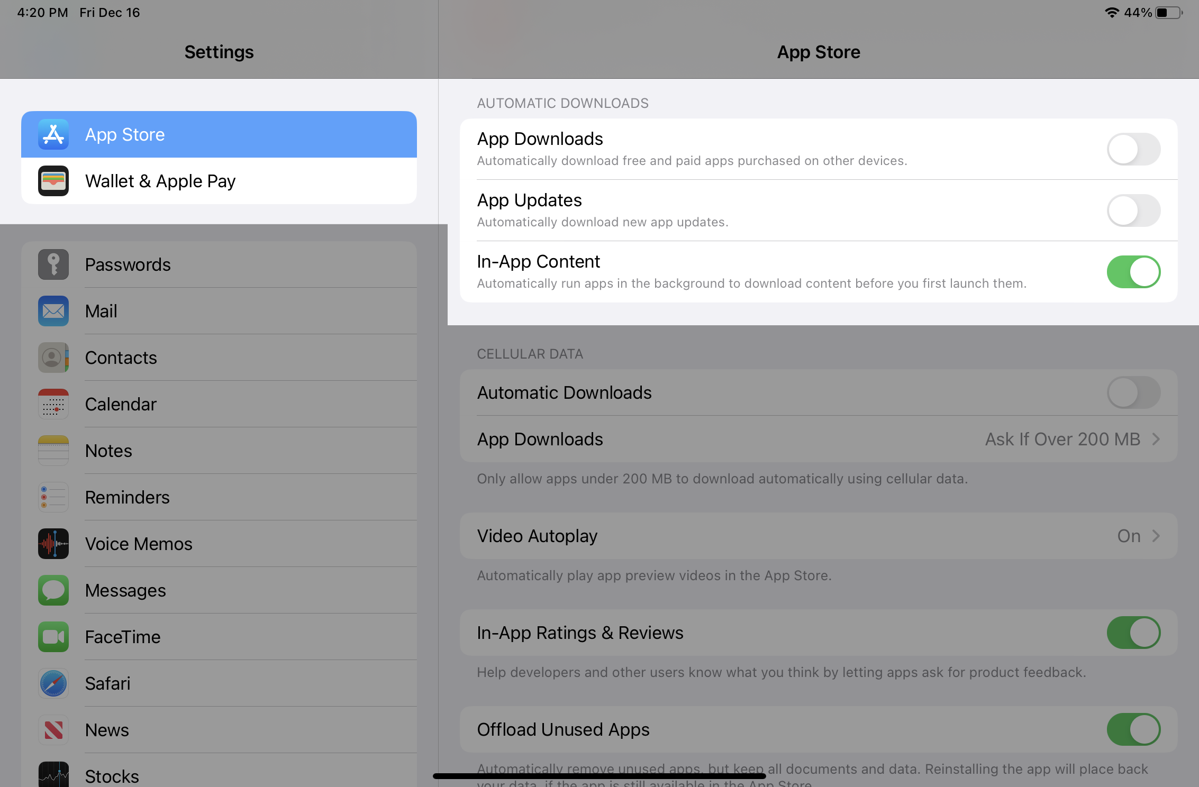Tap 'Automatically play app preview videos' note
1199x787 pixels.
[x=654, y=575]
